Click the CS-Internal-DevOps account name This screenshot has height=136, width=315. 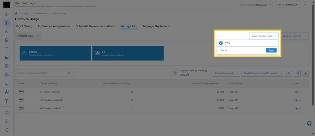click(50, 92)
